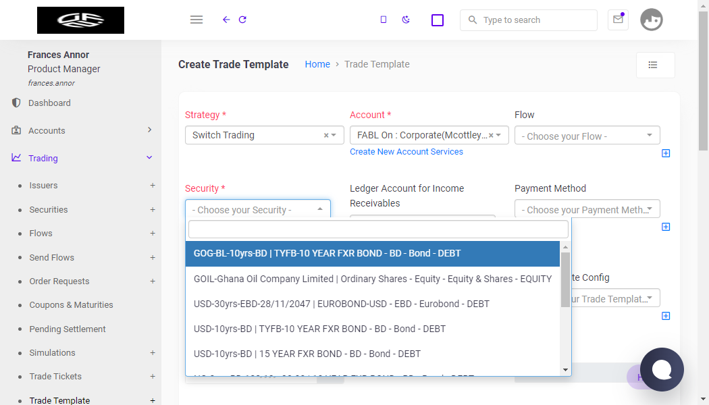Expand the Simulations plus icon
The height and width of the screenshot is (405, 709).
(x=153, y=352)
